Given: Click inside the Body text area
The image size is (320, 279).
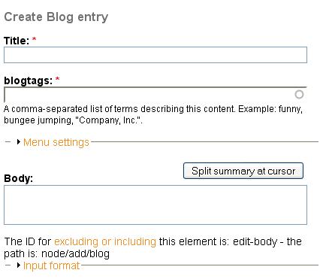Looking at the screenshot, I should coord(155,205).
